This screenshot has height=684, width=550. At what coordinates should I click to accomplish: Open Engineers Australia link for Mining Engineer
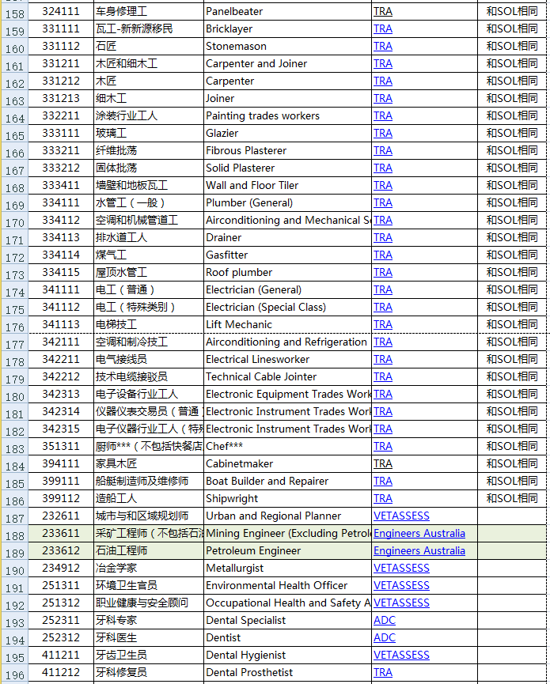[419, 534]
